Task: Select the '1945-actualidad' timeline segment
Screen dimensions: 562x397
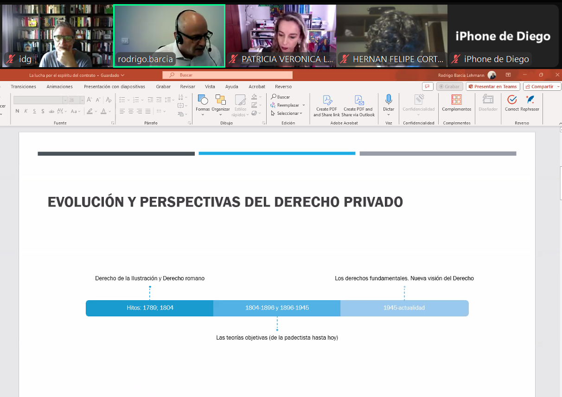Action: [404, 308]
